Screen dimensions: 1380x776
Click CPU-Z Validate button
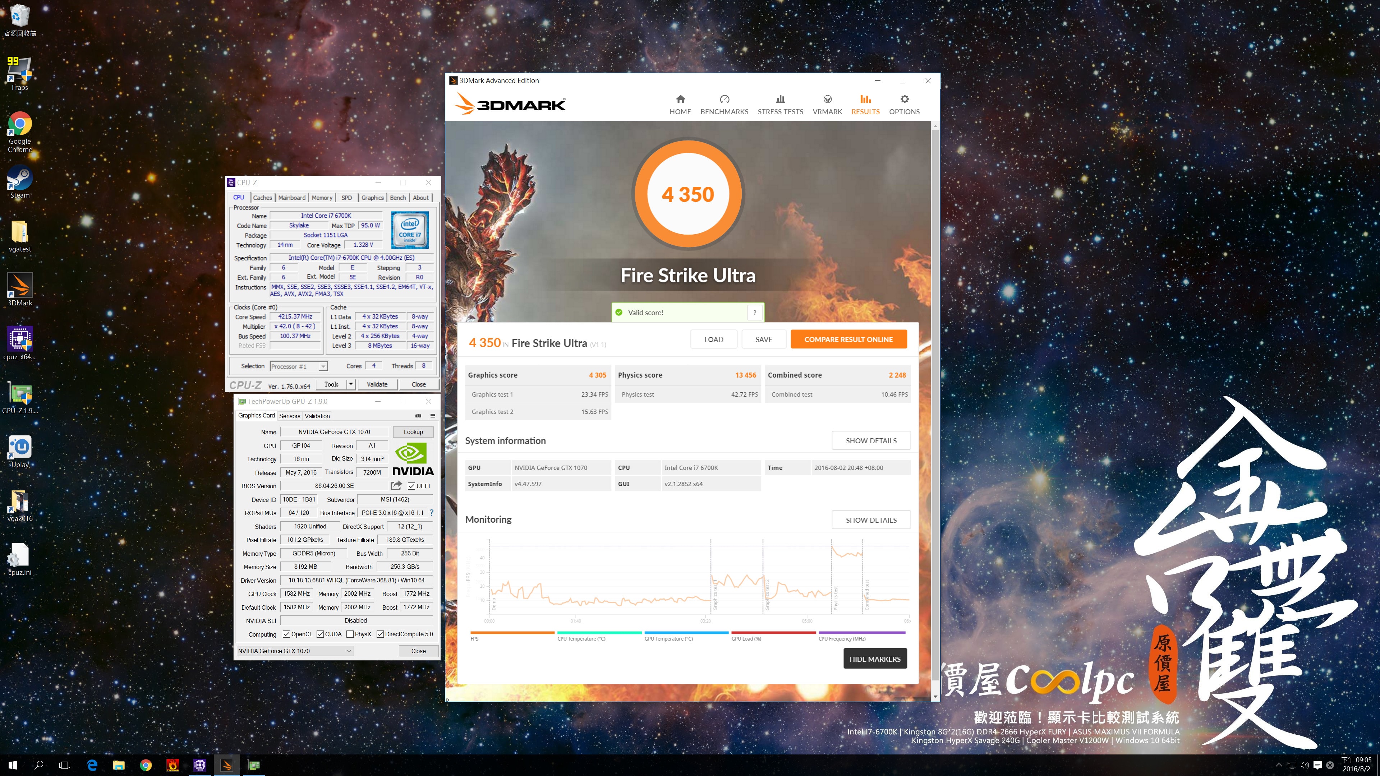pos(377,384)
